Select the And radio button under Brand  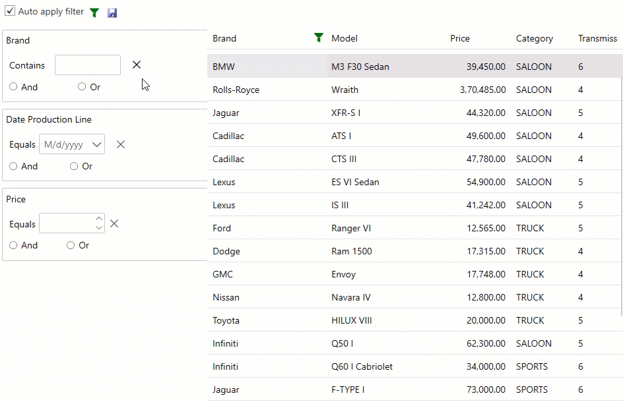coord(13,87)
